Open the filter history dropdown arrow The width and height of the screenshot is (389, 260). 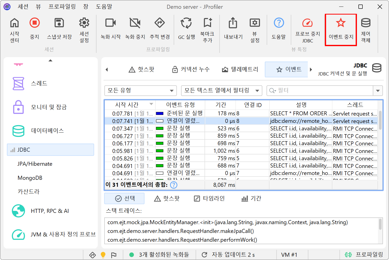click(x=378, y=91)
